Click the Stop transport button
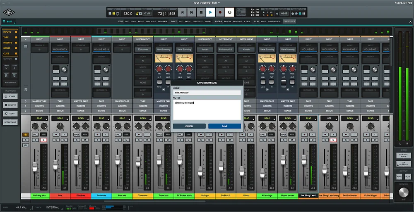Viewport: 414px width, 212px height. coord(201,12)
